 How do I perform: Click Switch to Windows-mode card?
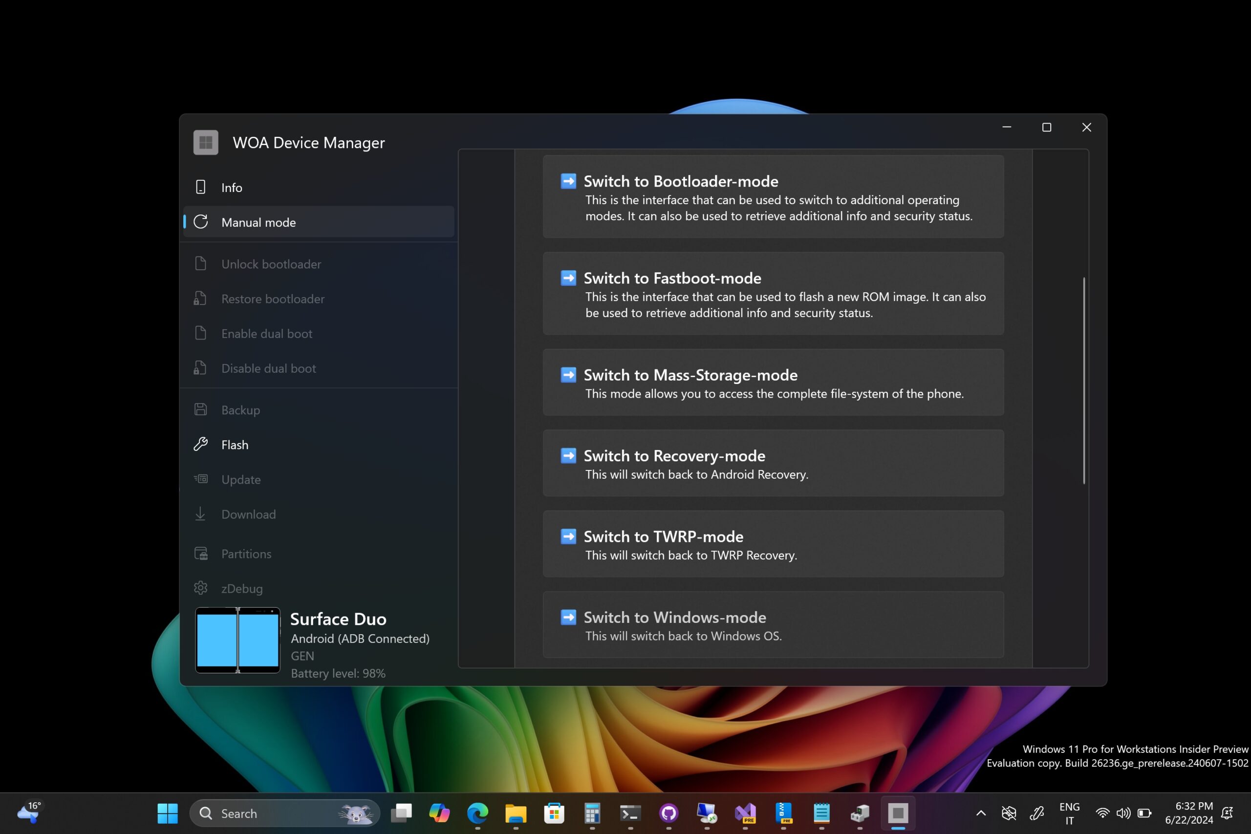[x=774, y=624]
